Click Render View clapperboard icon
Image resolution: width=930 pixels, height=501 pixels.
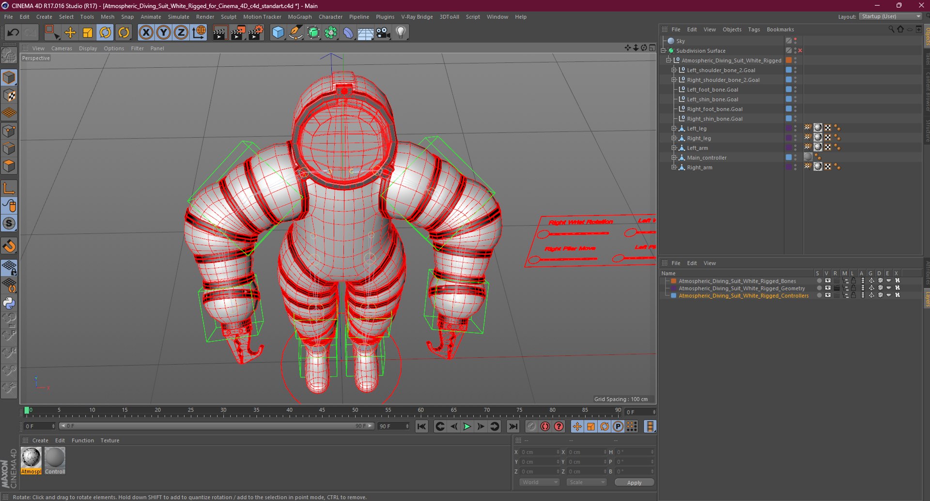click(x=220, y=32)
